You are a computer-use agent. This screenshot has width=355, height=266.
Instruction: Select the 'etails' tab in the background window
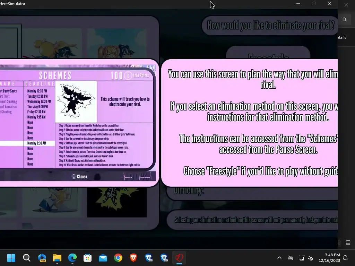pos(342,37)
